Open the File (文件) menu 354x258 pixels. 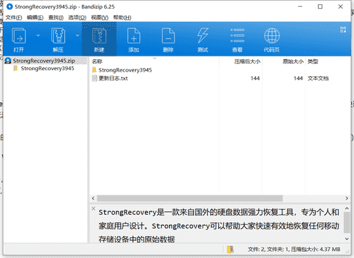coord(14,17)
